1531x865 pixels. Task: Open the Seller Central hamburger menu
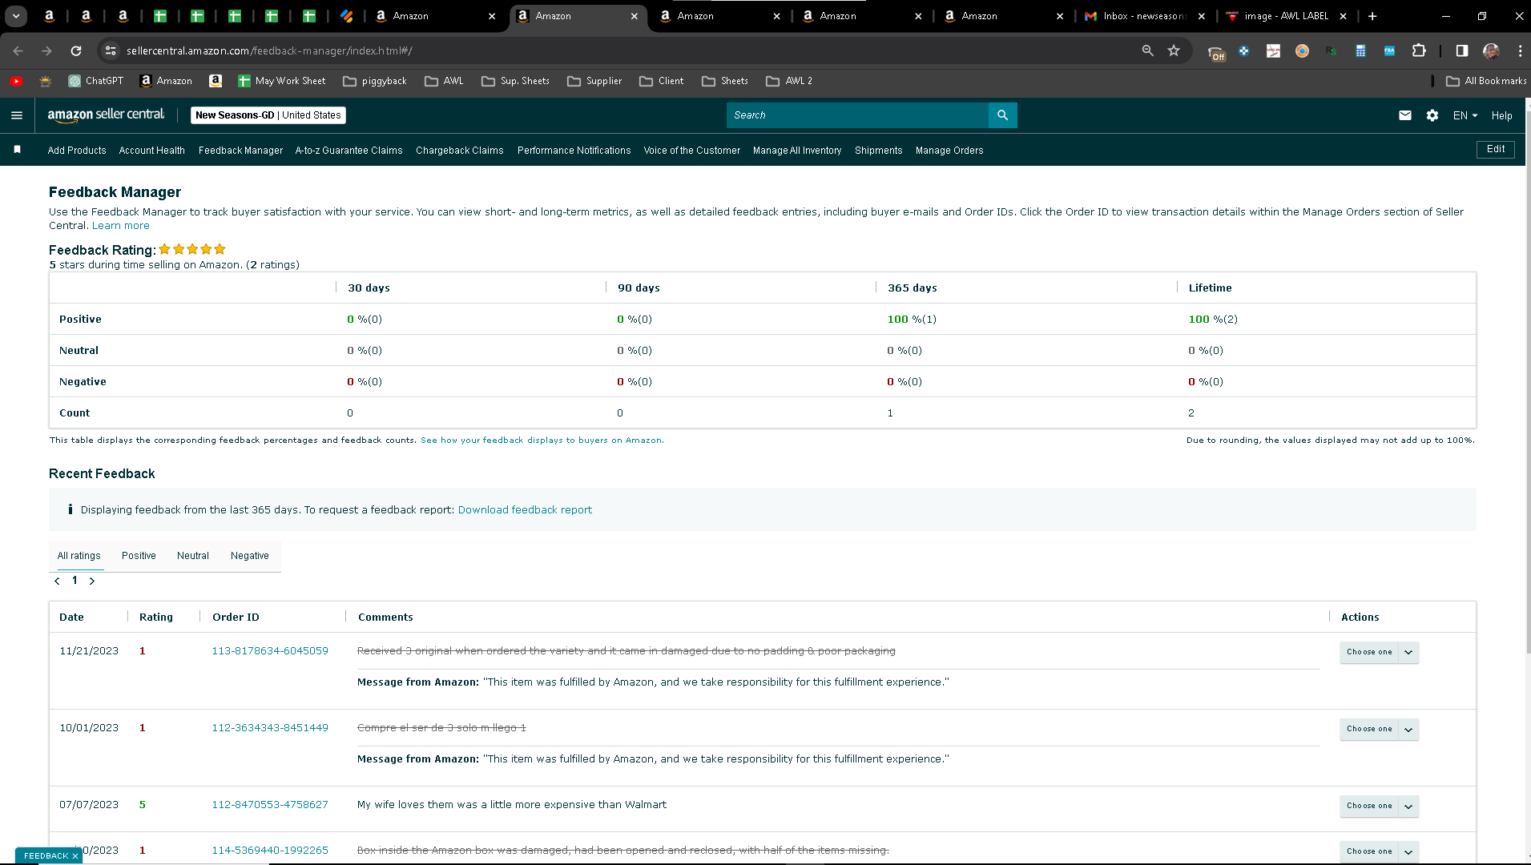point(17,115)
